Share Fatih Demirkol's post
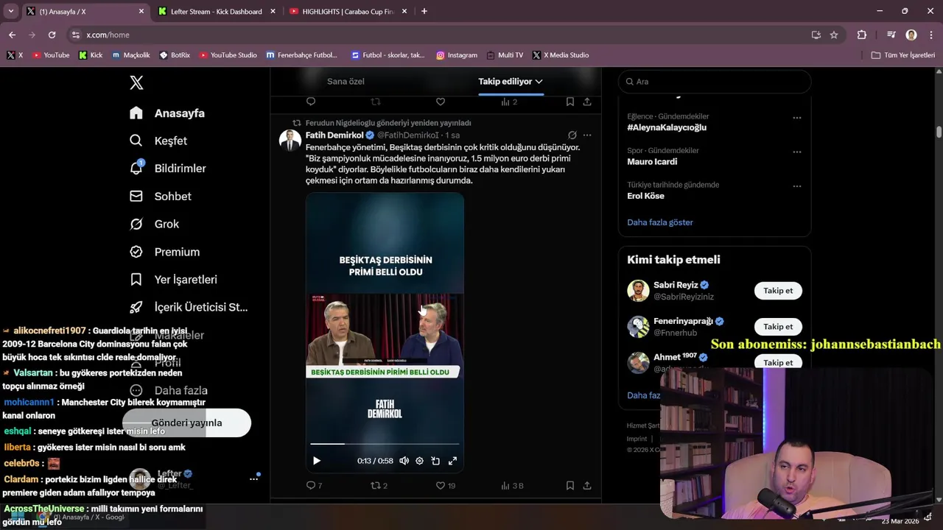Image resolution: width=943 pixels, height=530 pixels. point(587,486)
